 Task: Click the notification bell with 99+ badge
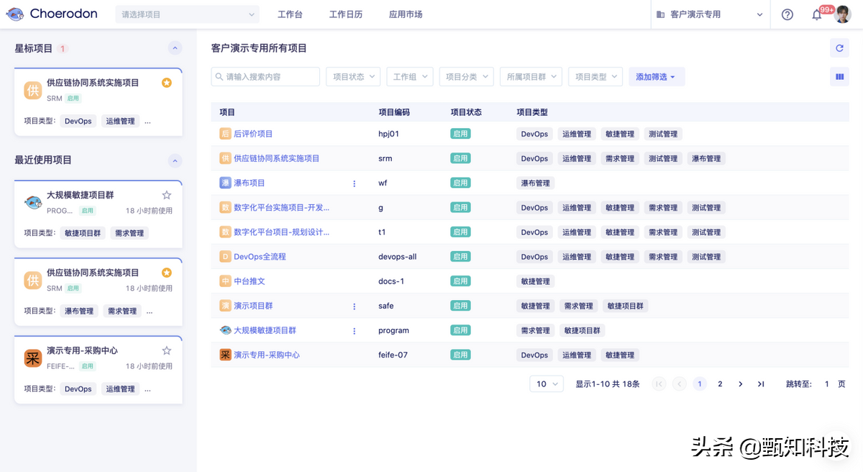[818, 14]
